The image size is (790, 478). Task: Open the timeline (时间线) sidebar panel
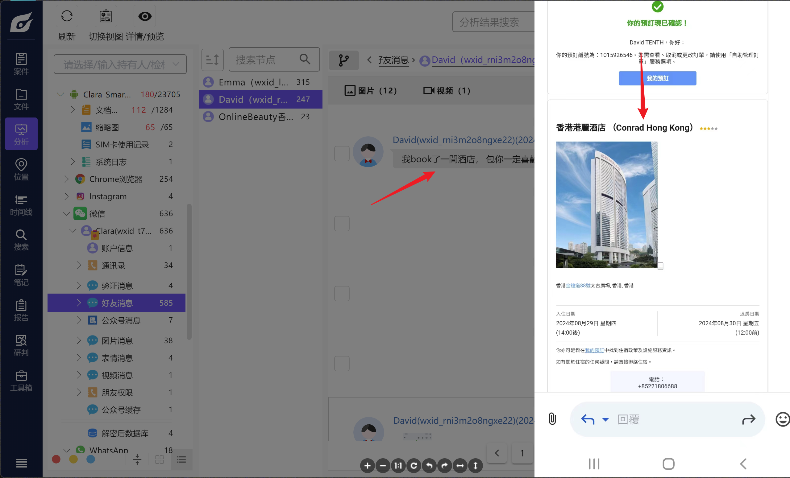pos(21,204)
